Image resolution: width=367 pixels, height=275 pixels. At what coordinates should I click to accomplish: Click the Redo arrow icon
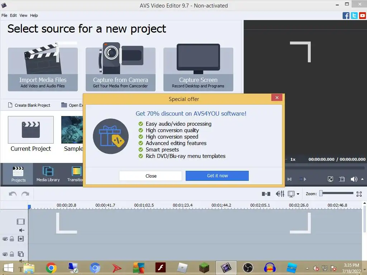coord(25,194)
